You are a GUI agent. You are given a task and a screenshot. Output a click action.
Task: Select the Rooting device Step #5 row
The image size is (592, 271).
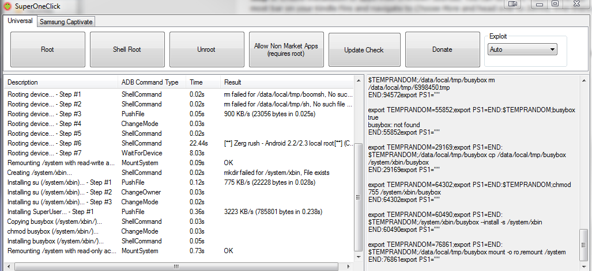tap(180, 133)
